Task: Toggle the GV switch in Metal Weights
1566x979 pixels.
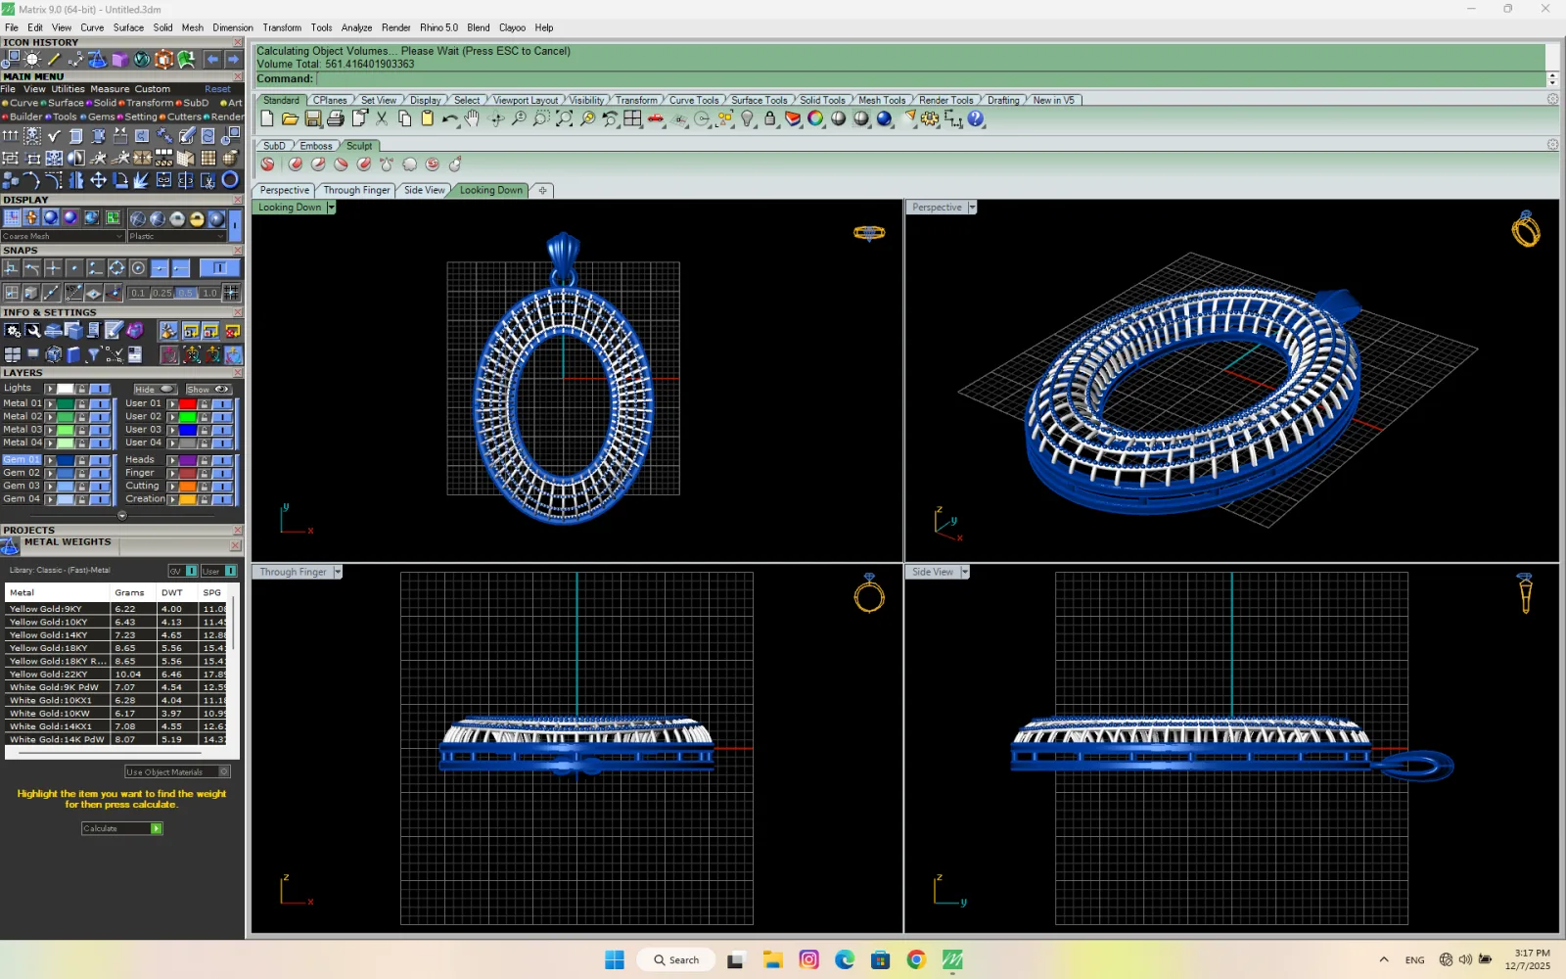Action: (x=183, y=571)
